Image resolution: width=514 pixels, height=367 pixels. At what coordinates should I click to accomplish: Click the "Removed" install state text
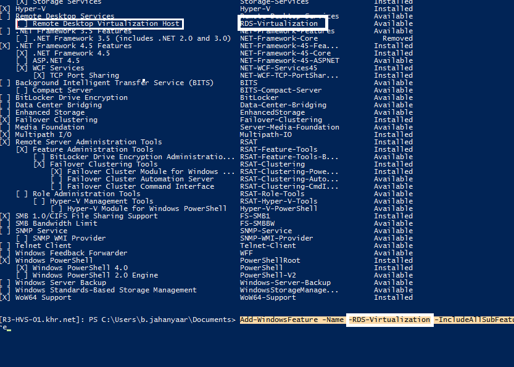pos(397,38)
